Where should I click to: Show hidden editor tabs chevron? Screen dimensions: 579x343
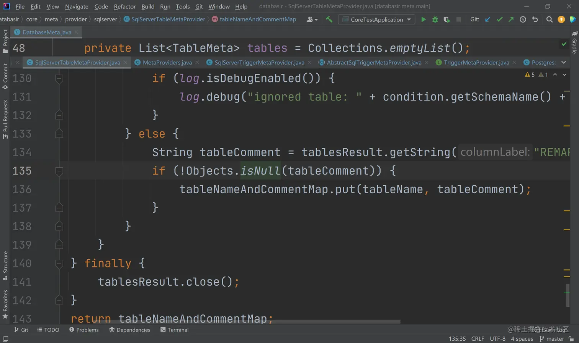point(564,62)
